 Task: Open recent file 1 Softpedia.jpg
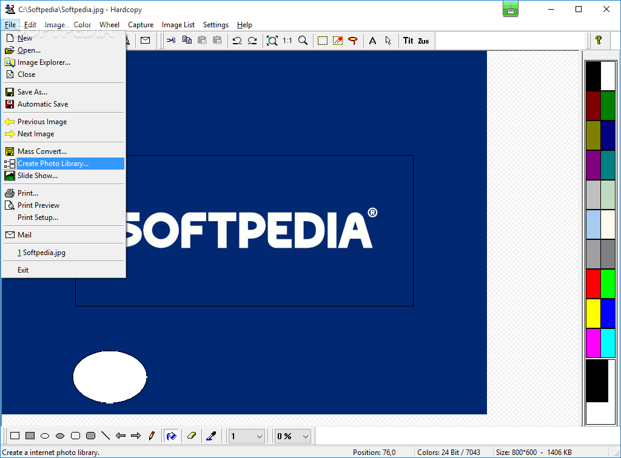(x=64, y=253)
